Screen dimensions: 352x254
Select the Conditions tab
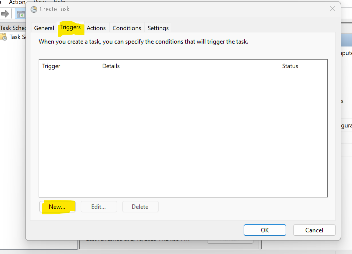127,28
